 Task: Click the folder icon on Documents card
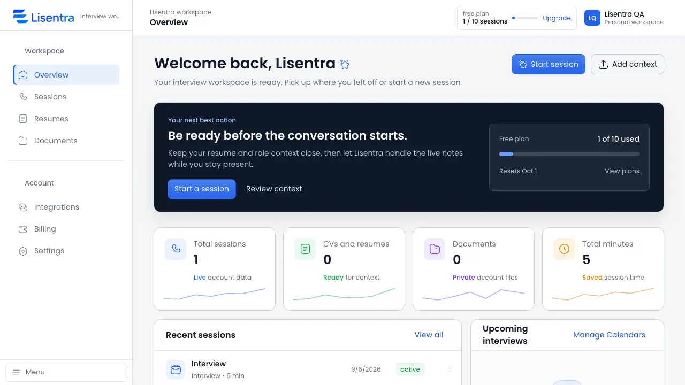[435, 249]
